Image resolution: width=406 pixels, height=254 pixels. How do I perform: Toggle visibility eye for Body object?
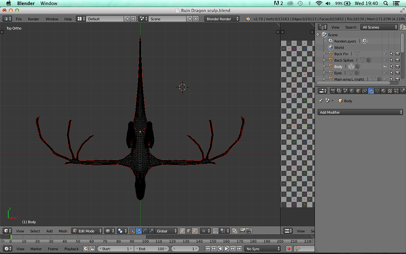tap(385, 67)
